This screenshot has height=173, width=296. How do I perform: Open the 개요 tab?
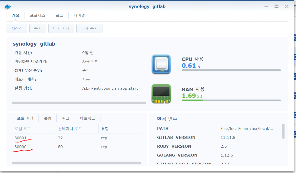tap(16, 15)
